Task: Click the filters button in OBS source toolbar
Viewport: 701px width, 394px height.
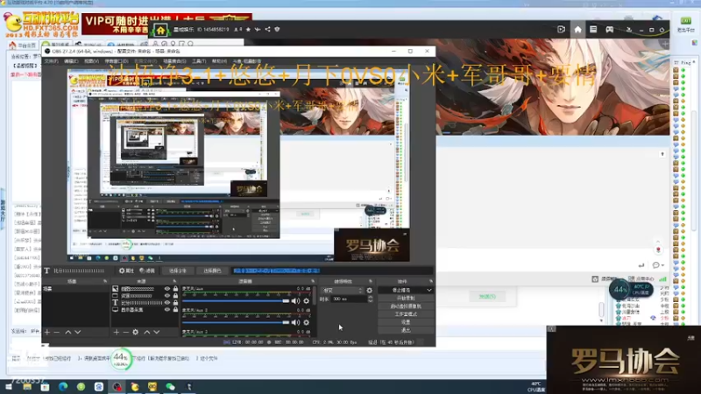Action: tap(147, 271)
